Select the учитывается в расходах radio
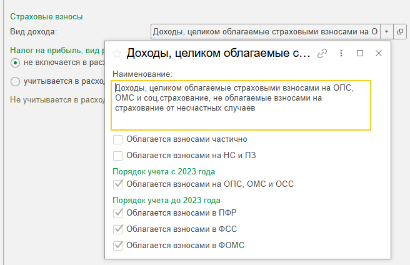 tap(15, 82)
